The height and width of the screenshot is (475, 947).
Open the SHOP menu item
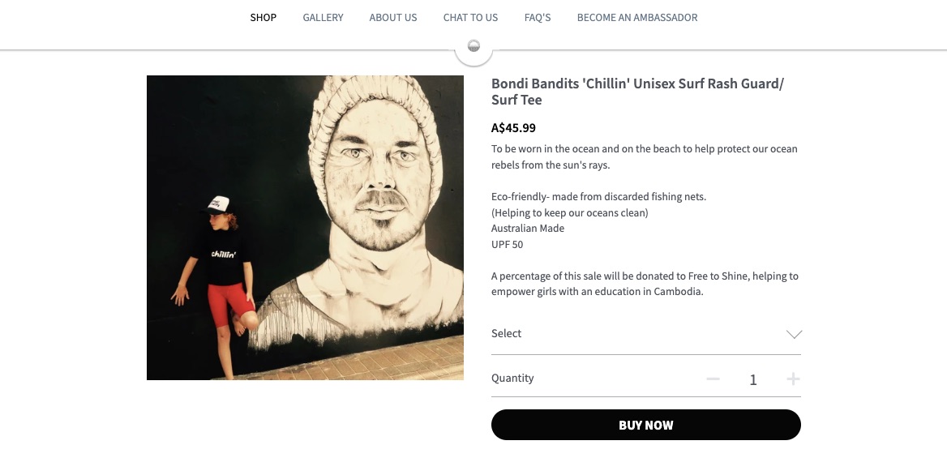(264, 18)
